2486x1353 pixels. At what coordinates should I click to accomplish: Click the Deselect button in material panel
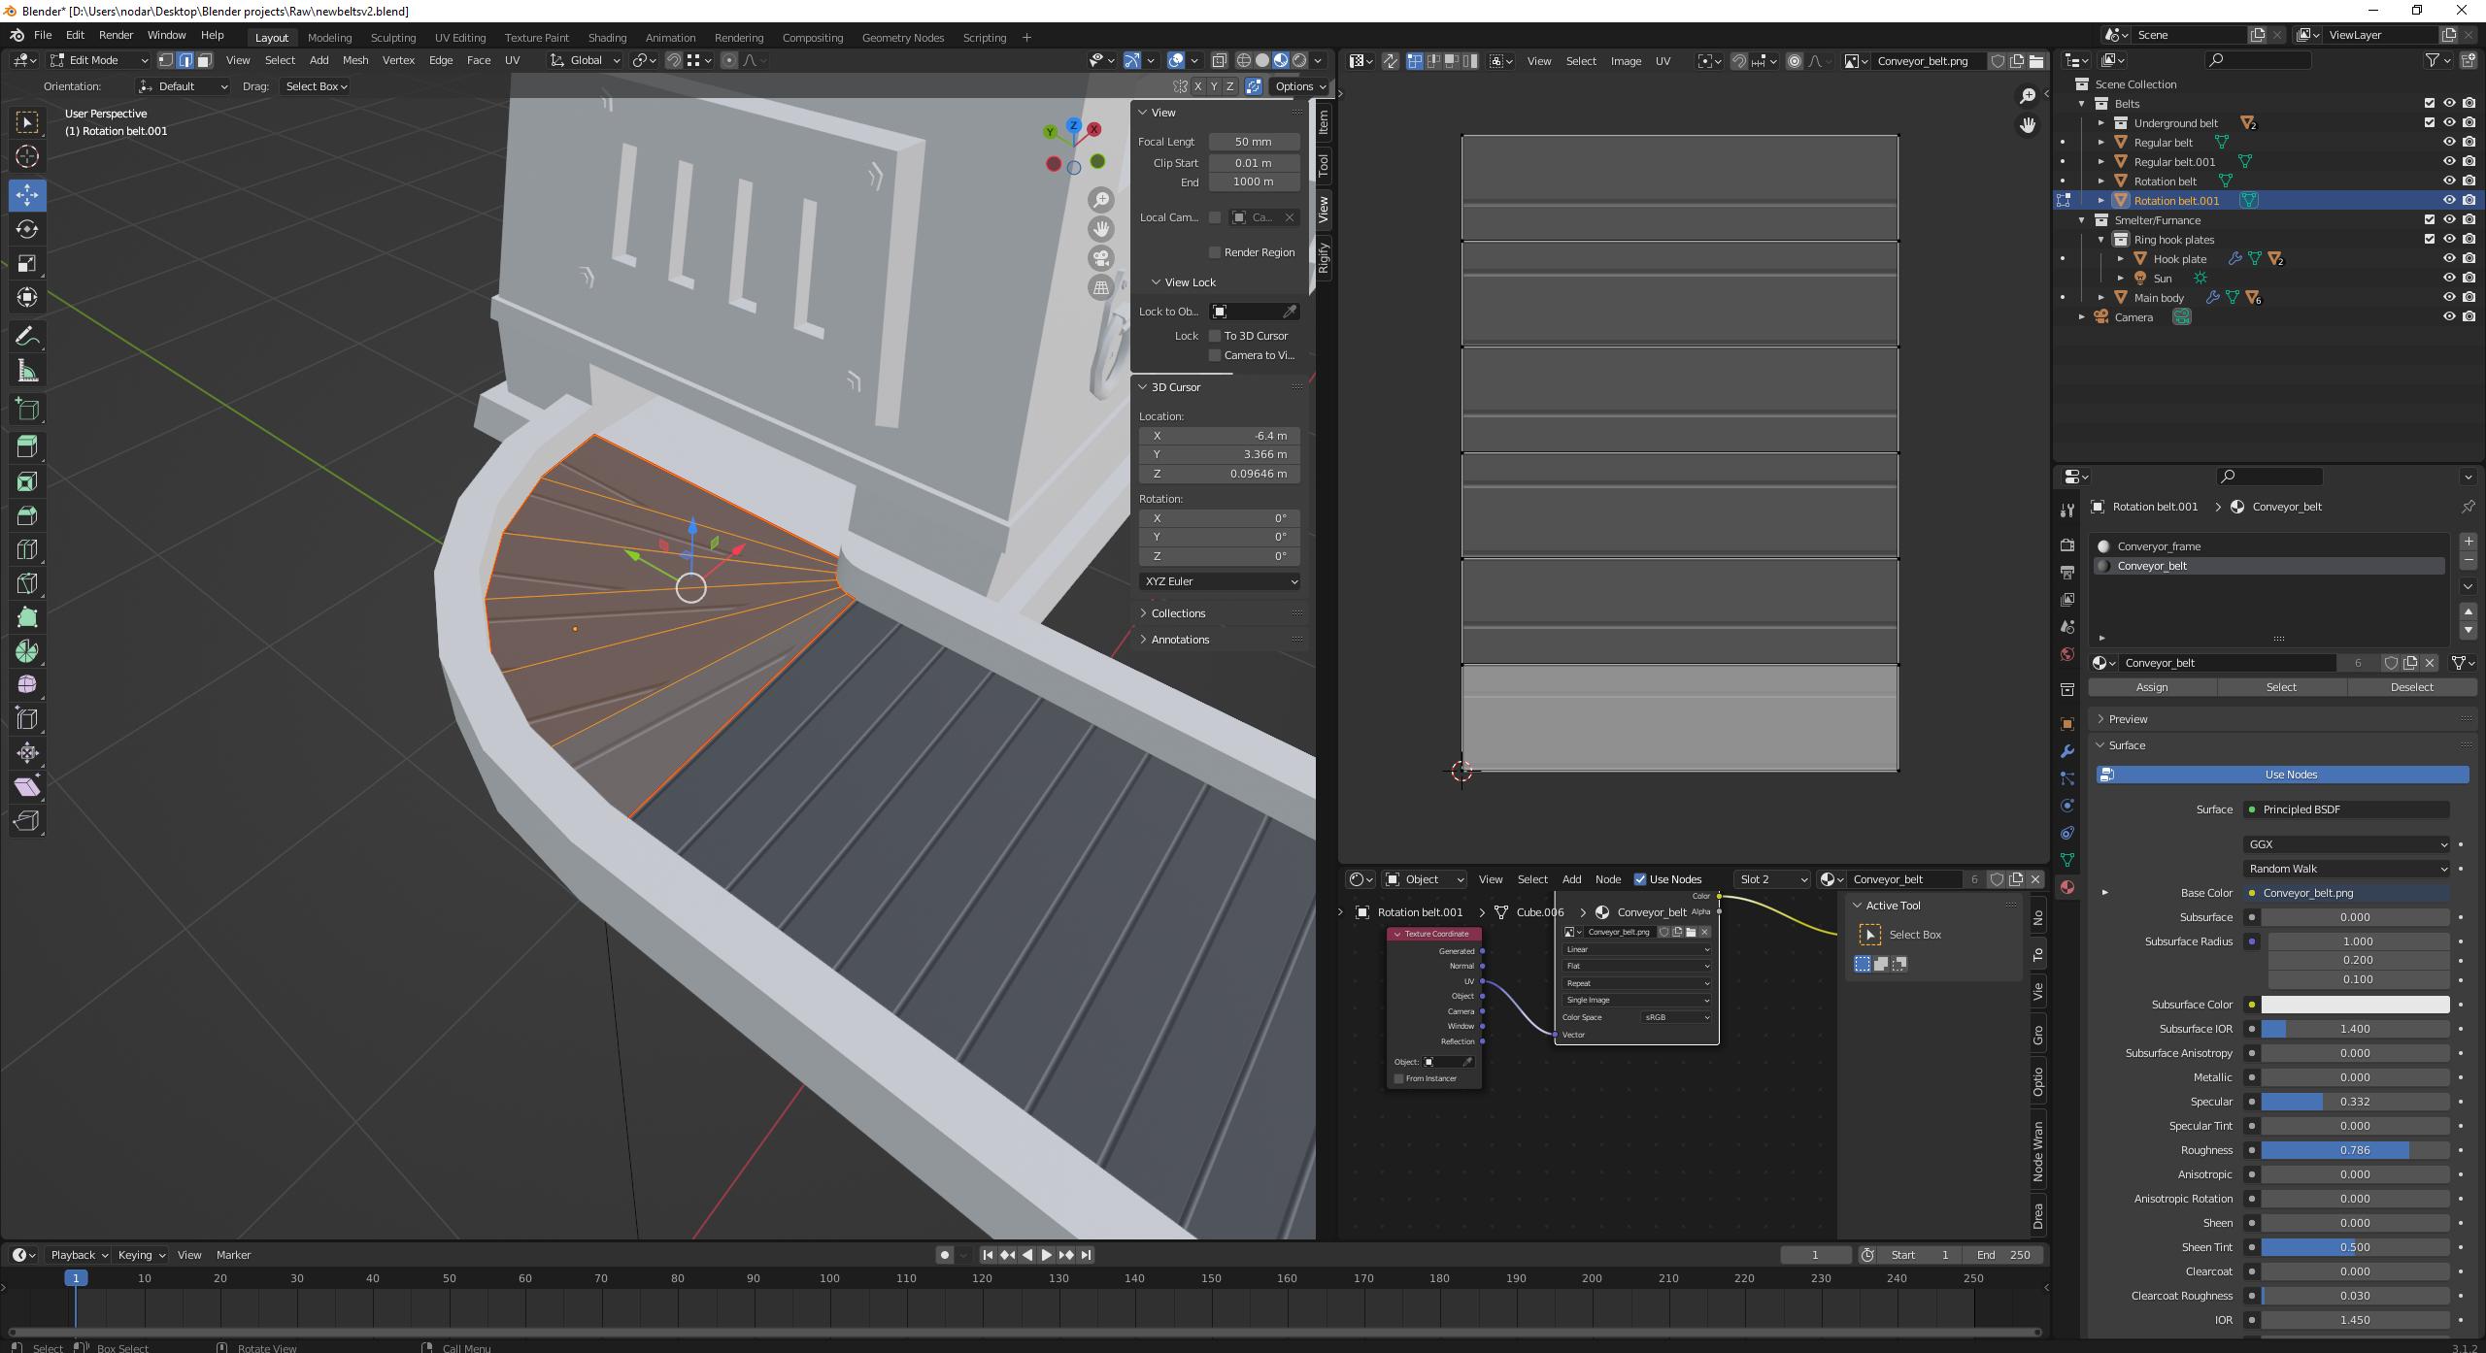pos(2412,686)
